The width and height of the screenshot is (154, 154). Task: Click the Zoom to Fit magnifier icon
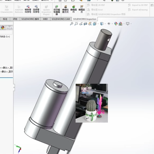point(71,24)
